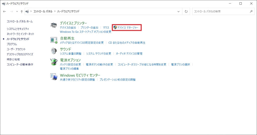
Task: Open システムとセキュリティ in the sidebar
Action: coord(18,29)
